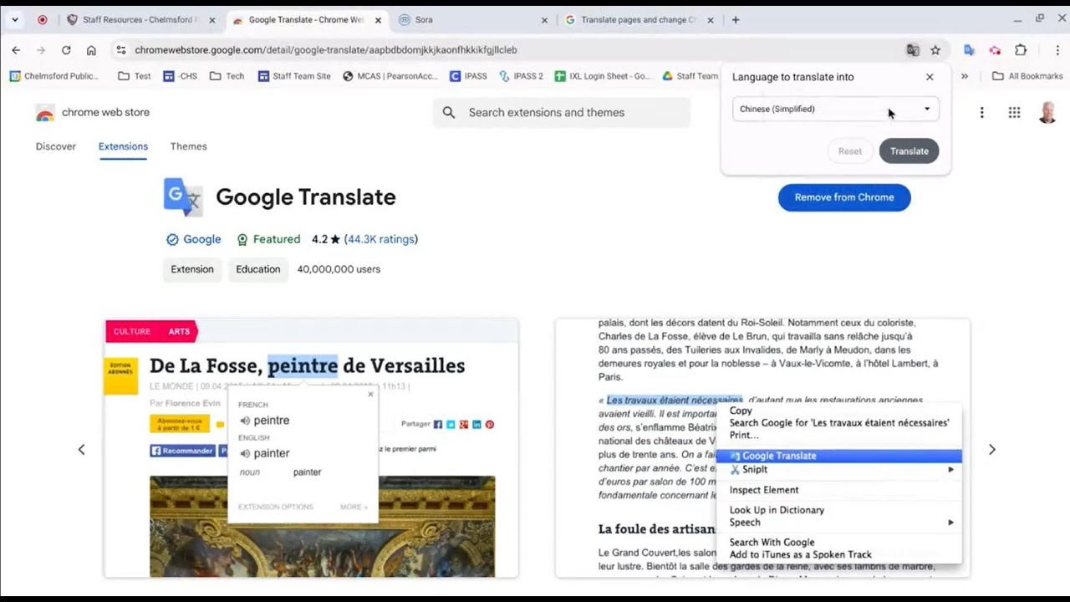Viewport: 1070px width, 602px height.
Task: Open the -CHS bookmark
Action: pos(181,76)
